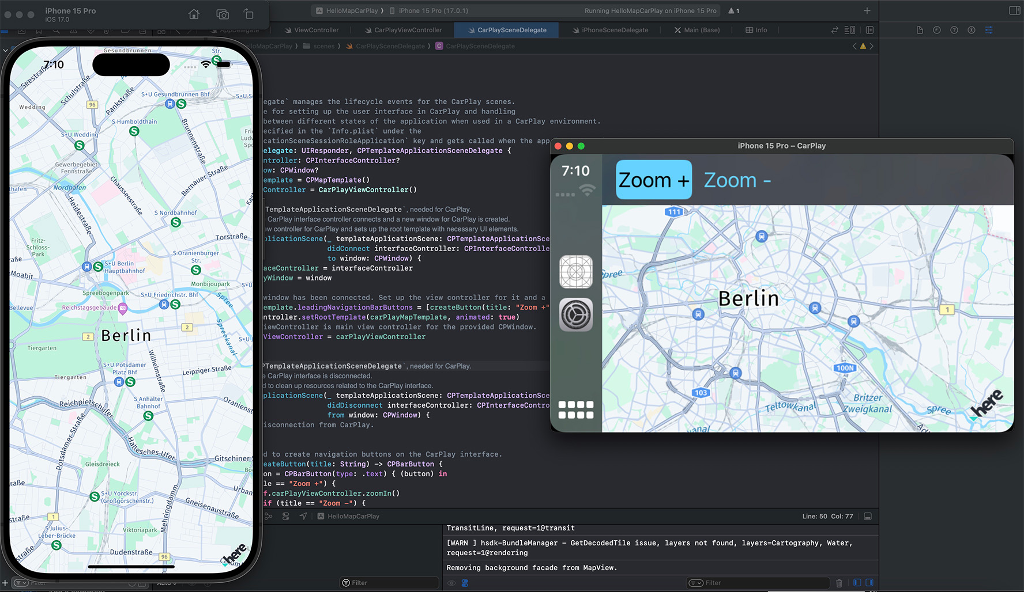Open the Info plist tab
The width and height of the screenshot is (1024, 592).
point(756,30)
